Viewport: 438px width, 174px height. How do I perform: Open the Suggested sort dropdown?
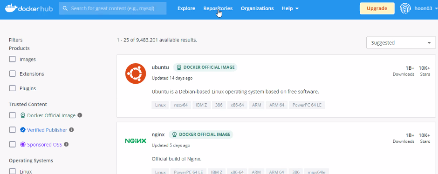click(x=401, y=43)
